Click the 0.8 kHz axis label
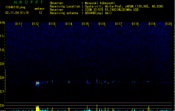The height and width of the screenshot is (111, 175). (x=2, y=78)
